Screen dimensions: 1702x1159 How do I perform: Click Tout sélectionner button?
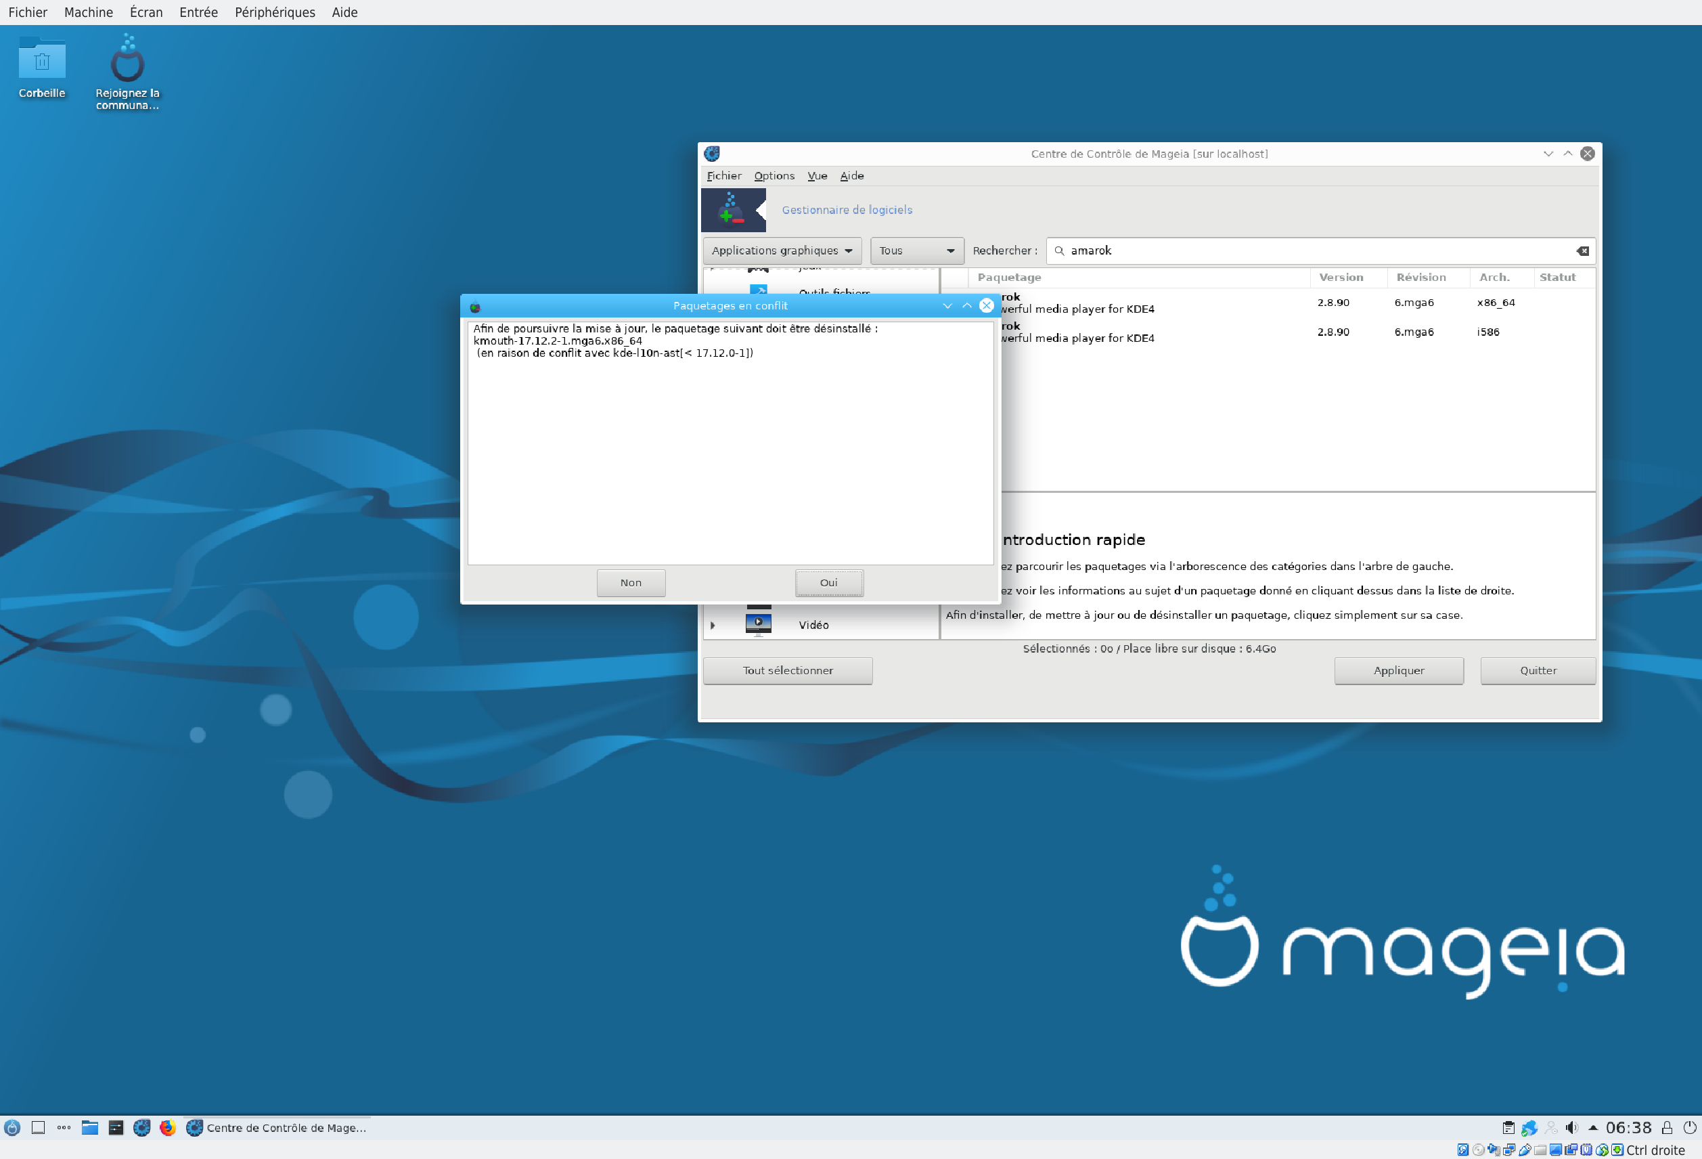787,670
